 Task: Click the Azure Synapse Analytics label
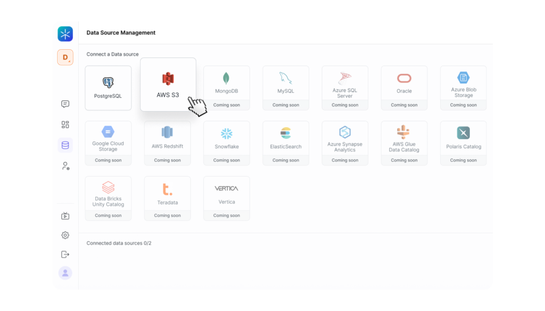pos(345,147)
